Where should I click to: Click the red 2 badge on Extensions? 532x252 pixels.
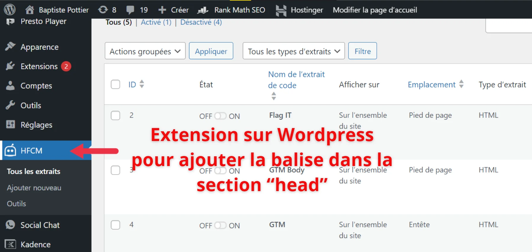pyautogui.click(x=66, y=66)
